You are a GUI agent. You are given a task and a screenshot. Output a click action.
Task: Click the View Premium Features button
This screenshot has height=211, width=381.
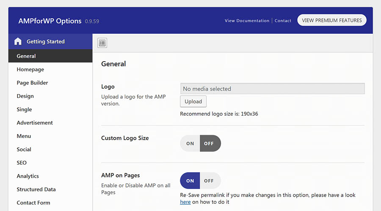tap(331, 20)
